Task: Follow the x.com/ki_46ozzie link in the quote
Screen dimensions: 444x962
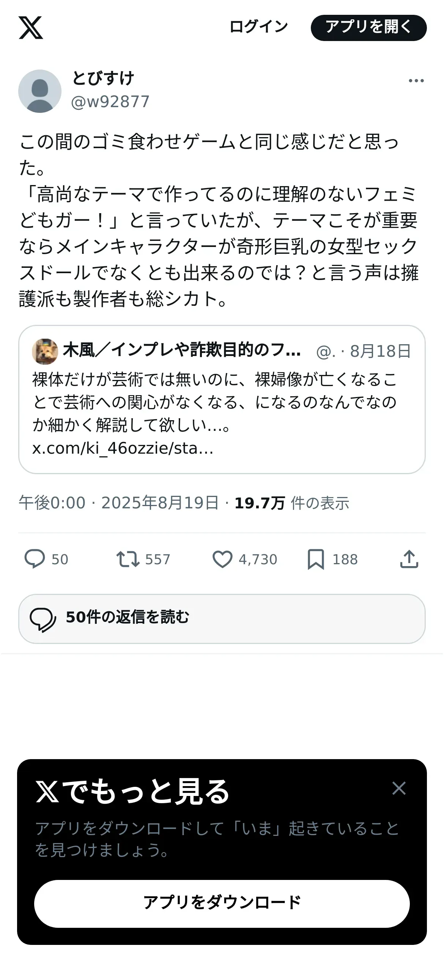Action: click(123, 448)
